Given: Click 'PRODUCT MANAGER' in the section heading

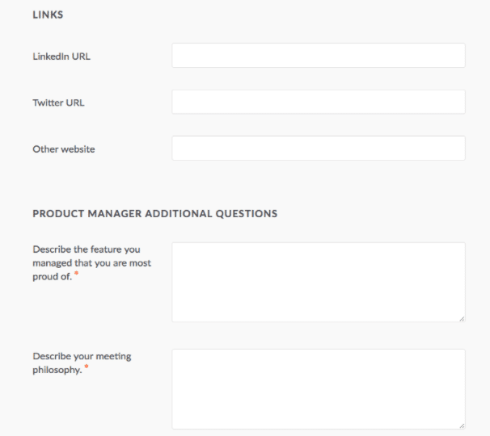Looking at the screenshot, I should pyautogui.click(x=87, y=213).
